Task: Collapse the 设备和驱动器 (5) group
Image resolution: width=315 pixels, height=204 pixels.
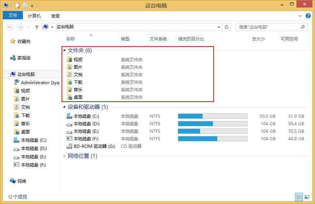Action: (64, 107)
